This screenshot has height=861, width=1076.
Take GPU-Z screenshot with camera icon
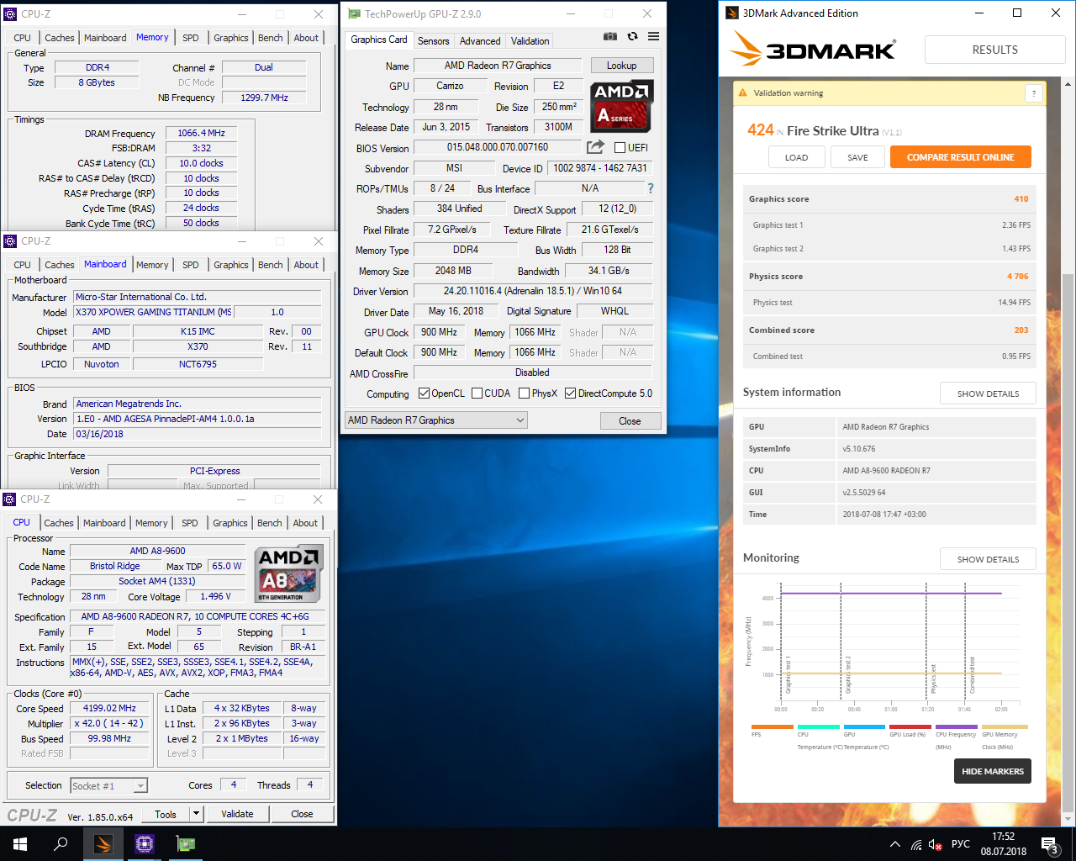tap(610, 37)
